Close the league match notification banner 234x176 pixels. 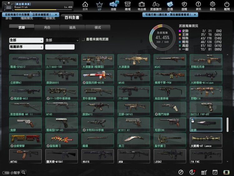tap(56, 15)
